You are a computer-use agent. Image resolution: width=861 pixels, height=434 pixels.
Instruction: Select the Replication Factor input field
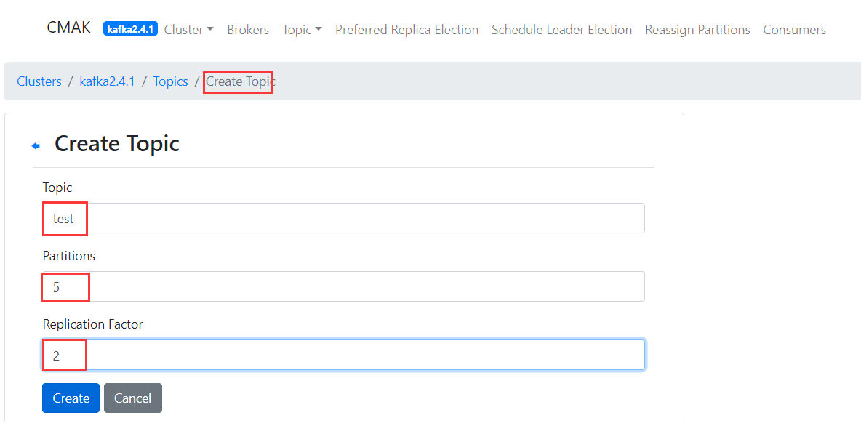343,355
